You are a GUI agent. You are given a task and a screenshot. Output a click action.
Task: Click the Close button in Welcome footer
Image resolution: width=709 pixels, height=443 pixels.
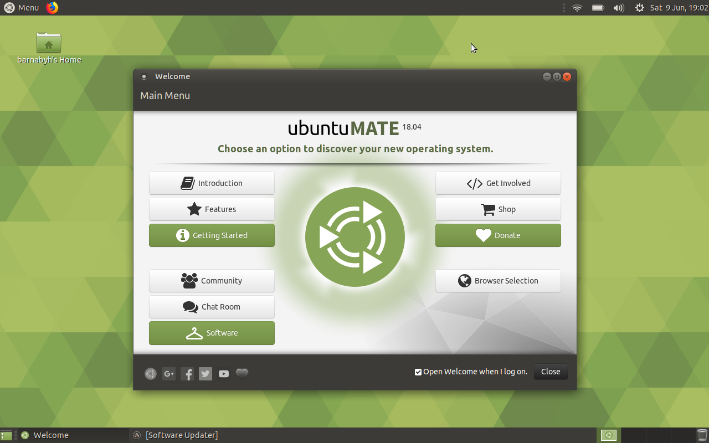click(x=551, y=372)
